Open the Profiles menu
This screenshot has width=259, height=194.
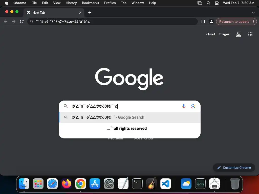pyautogui.click(x=110, y=3)
